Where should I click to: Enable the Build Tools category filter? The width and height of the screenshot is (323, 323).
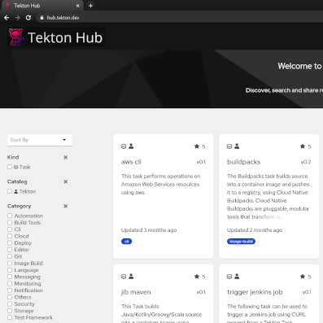point(10,222)
